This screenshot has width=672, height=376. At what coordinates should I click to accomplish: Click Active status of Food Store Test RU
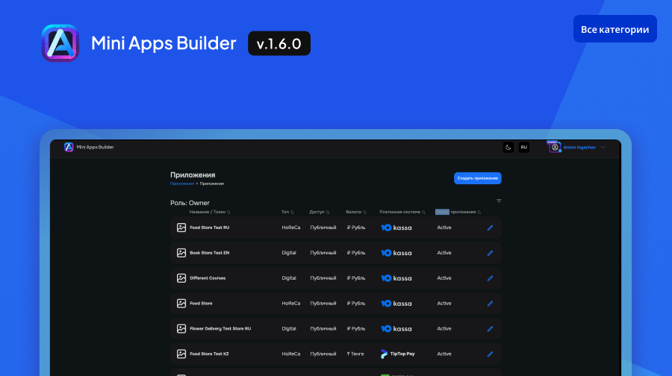pos(444,228)
